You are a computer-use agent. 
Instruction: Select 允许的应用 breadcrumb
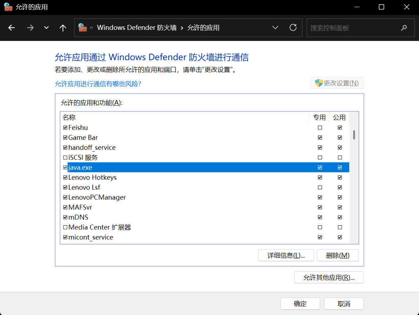pos(203,27)
